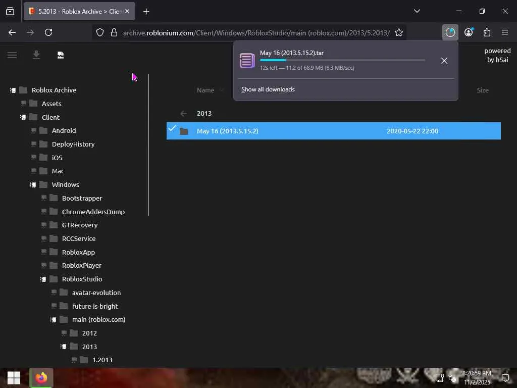This screenshot has height=388, width=517.
Task: Open the list all tabs dropdown chevron
Action: click(417, 11)
